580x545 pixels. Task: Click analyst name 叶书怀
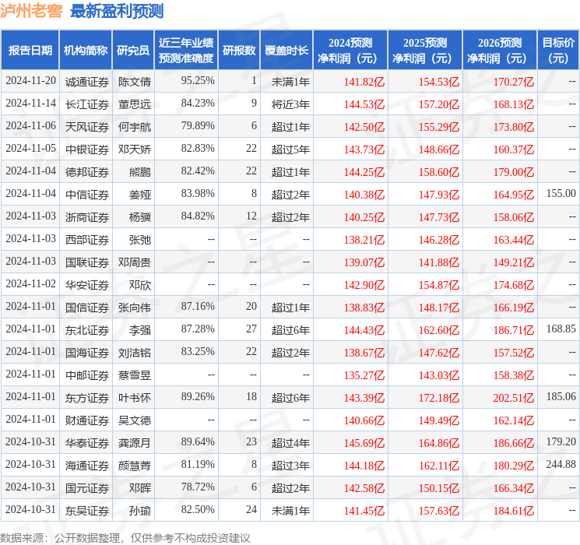click(134, 398)
